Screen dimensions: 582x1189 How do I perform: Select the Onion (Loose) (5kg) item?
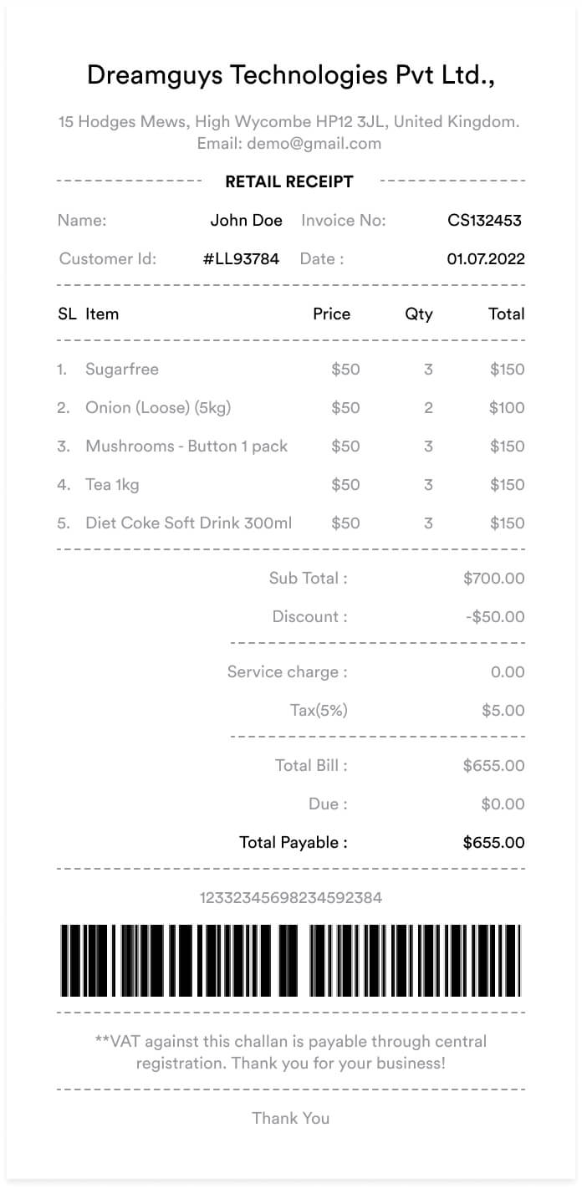tap(158, 408)
